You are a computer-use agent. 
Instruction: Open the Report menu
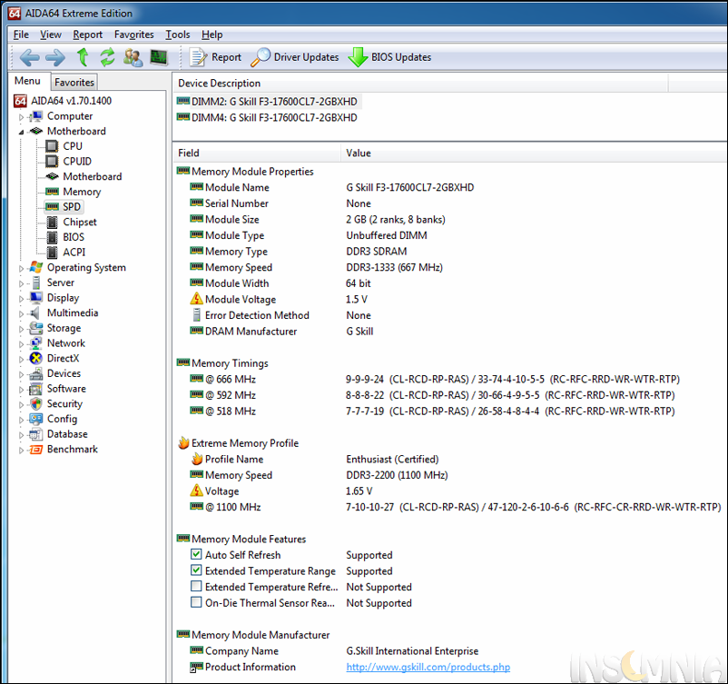pos(87,35)
